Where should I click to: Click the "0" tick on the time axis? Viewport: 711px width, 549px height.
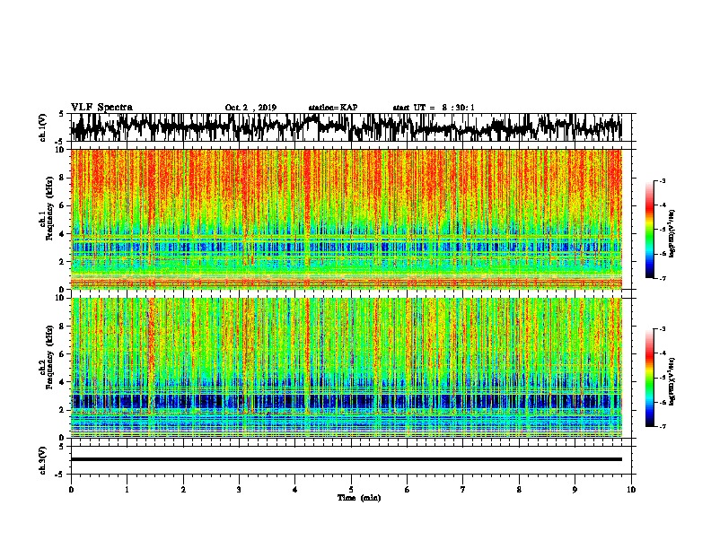click(71, 489)
